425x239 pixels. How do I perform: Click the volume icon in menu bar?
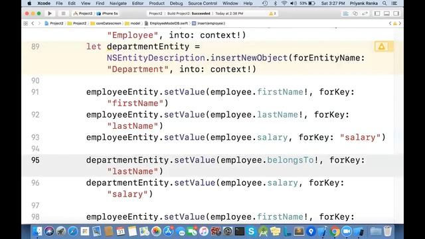(x=294, y=3)
